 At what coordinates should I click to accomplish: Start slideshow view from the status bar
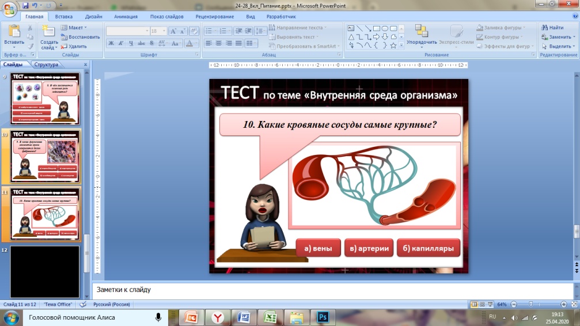(491, 304)
